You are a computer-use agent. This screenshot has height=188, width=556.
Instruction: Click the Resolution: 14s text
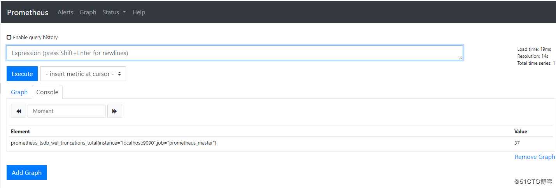click(x=533, y=56)
